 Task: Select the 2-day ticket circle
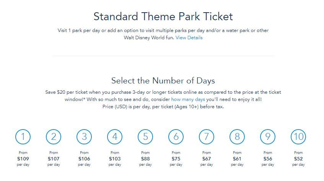click(x=54, y=137)
